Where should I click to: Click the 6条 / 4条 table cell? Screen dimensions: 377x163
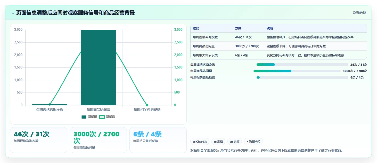coord(242,55)
